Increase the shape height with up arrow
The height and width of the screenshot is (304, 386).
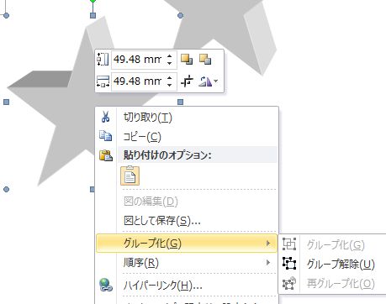pos(169,56)
